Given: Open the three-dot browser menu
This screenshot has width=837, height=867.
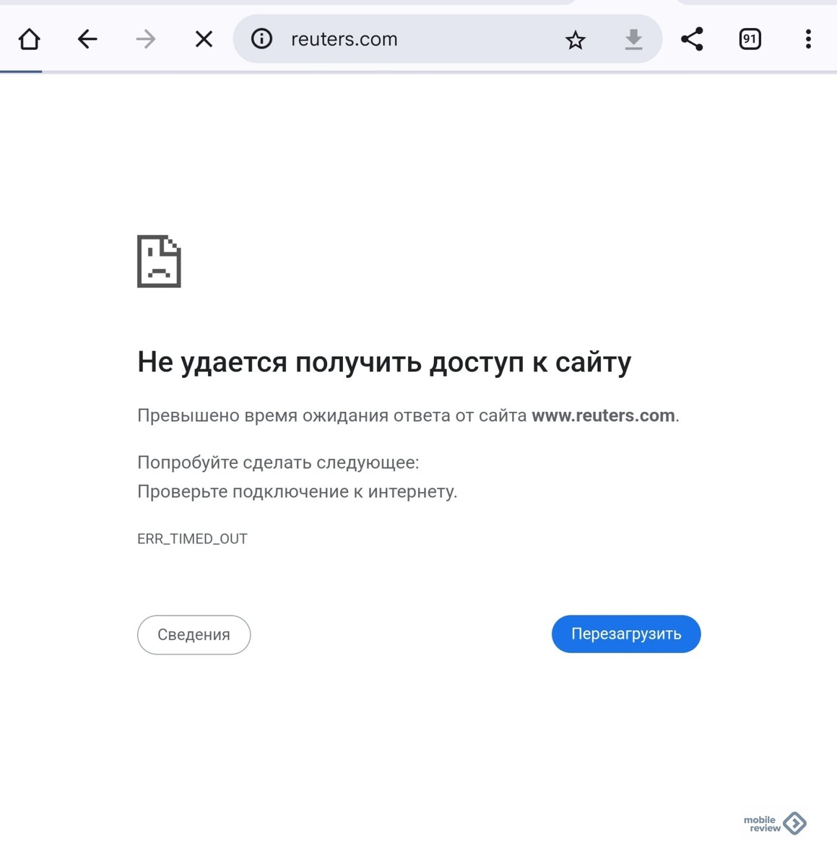Looking at the screenshot, I should (808, 39).
